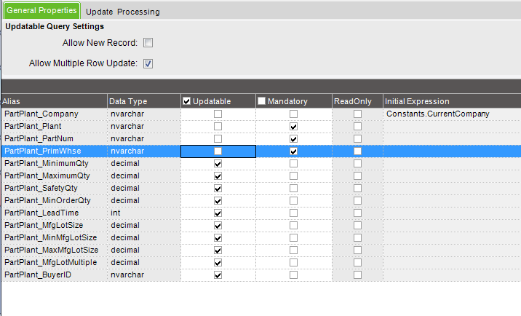Uncheck Updatable for PartPlant_BuyerID
The width and height of the screenshot is (521, 316).
click(x=218, y=275)
